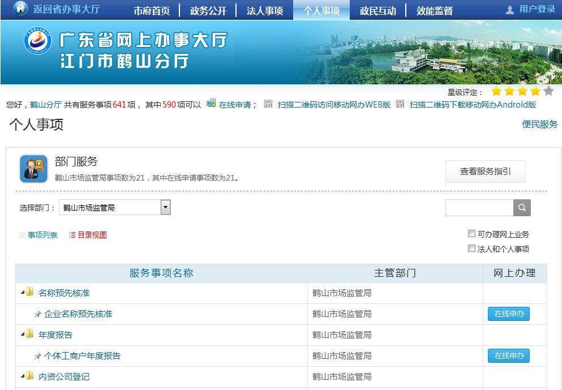Enable the 可办理网上业务 checkbox
This screenshot has width=562, height=390.
(471, 234)
